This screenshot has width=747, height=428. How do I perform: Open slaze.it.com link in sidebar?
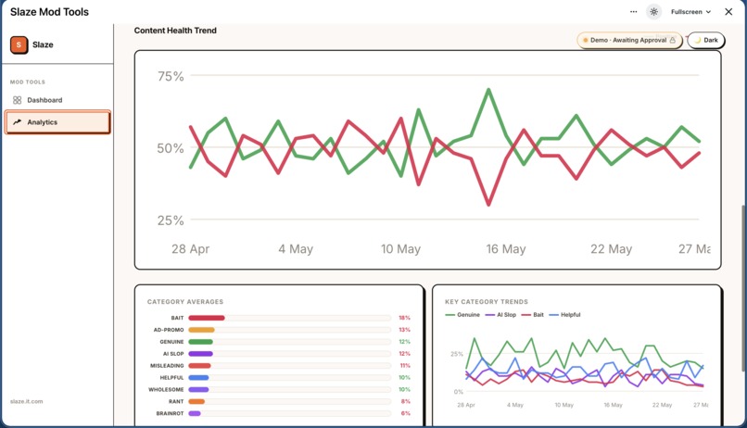[x=26, y=401]
